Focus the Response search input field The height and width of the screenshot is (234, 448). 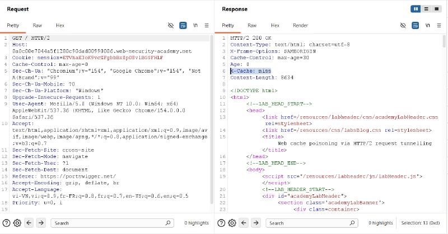312,223
